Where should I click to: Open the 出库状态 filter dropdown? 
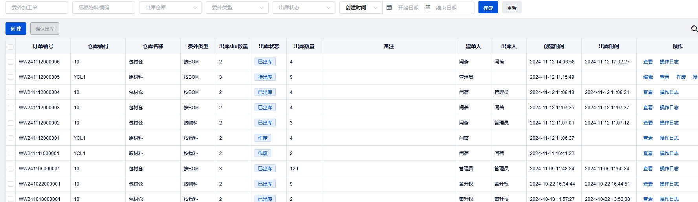tap(304, 7)
